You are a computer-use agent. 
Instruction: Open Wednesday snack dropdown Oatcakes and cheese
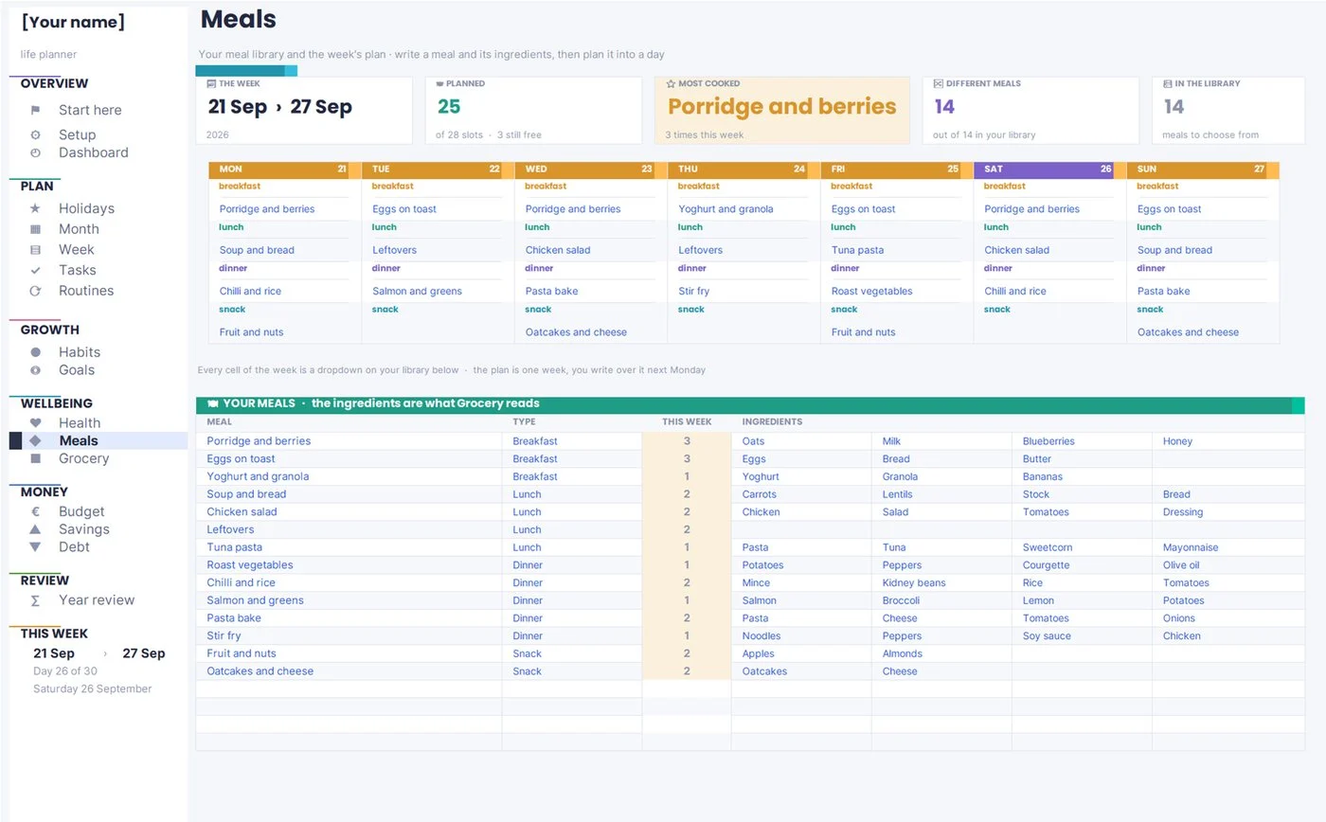pyautogui.click(x=591, y=332)
